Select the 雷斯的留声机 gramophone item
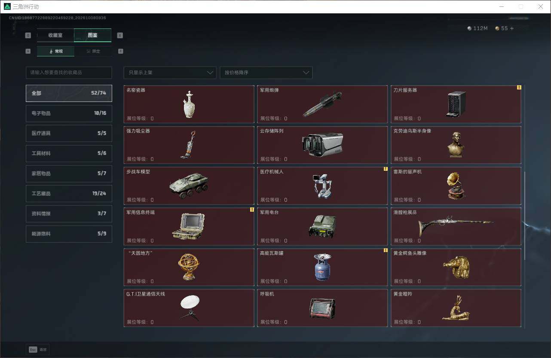 pos(456,186)
